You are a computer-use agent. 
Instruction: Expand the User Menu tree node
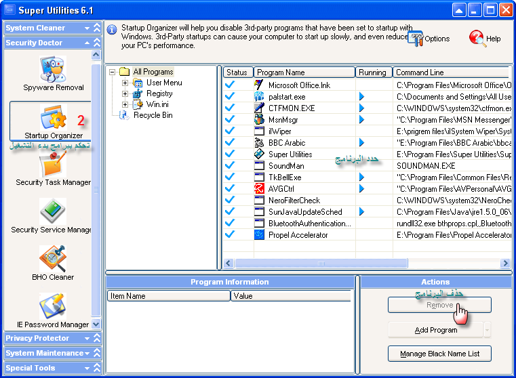click(125, 83)
